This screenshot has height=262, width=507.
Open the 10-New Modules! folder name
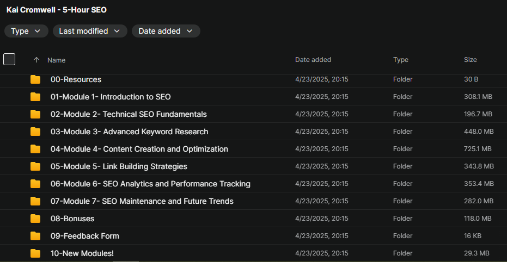(x=82, y=254)
